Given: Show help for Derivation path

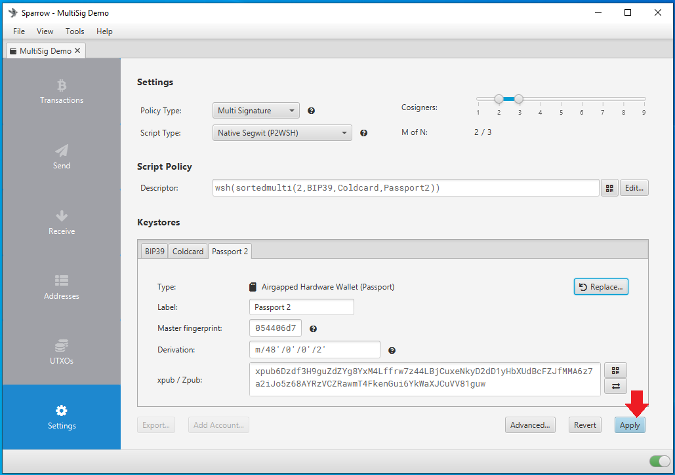Looking at the screenshot, I should [392, 351].
